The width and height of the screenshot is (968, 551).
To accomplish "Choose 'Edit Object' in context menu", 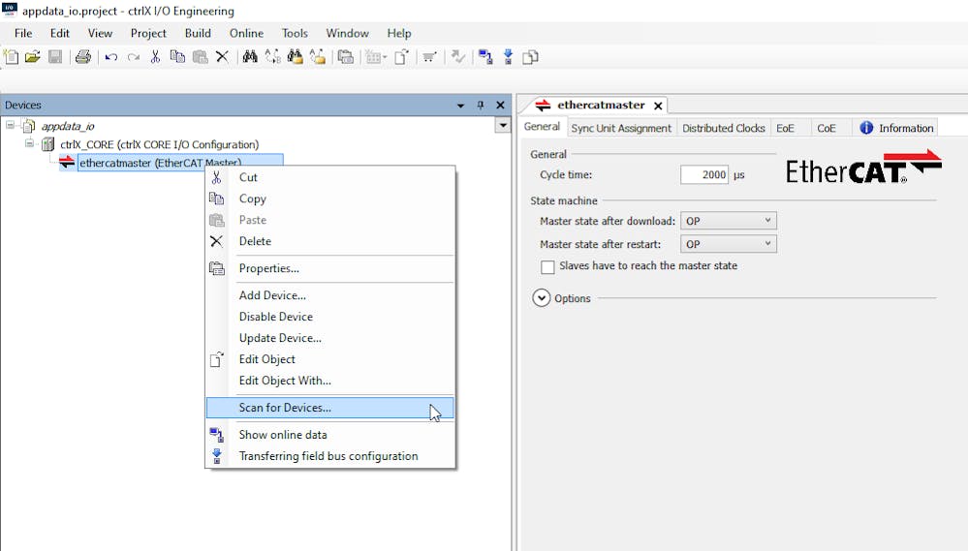I will pyautogui.click(x=330, y=359).
